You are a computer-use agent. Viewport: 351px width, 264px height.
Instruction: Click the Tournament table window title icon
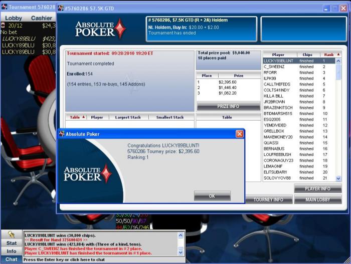(x=4, y=7)
